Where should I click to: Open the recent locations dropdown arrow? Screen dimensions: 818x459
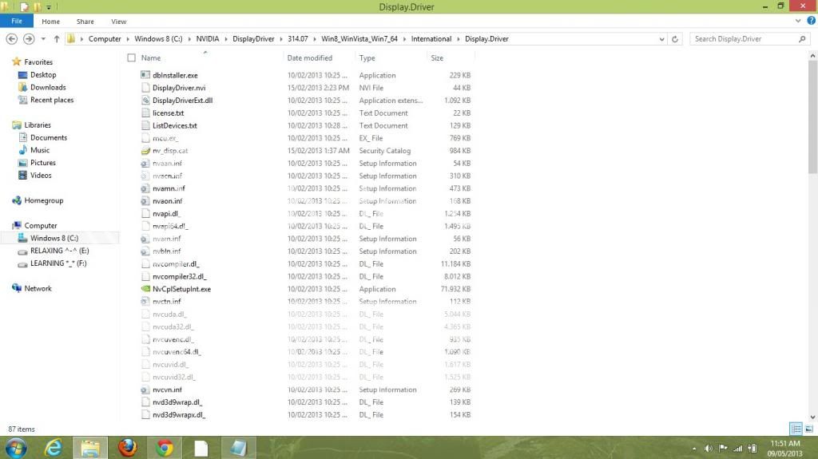[x=43, y=38]
